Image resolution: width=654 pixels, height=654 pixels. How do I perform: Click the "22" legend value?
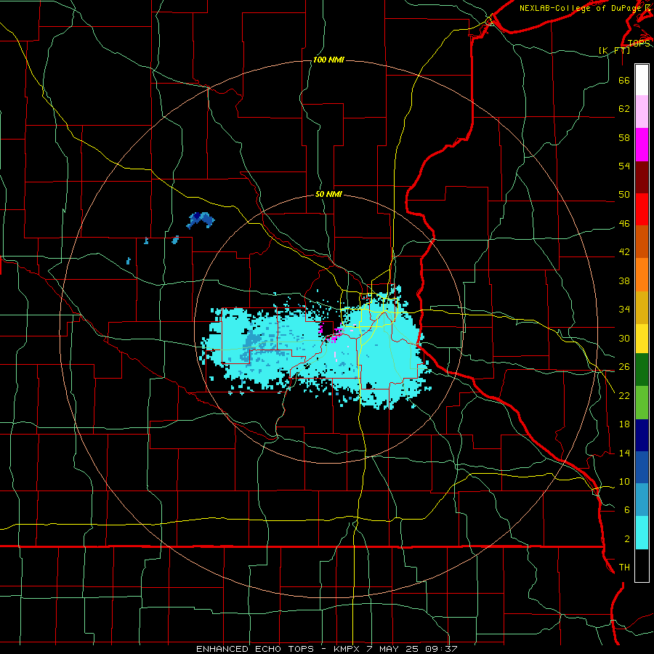pos(624,396)
